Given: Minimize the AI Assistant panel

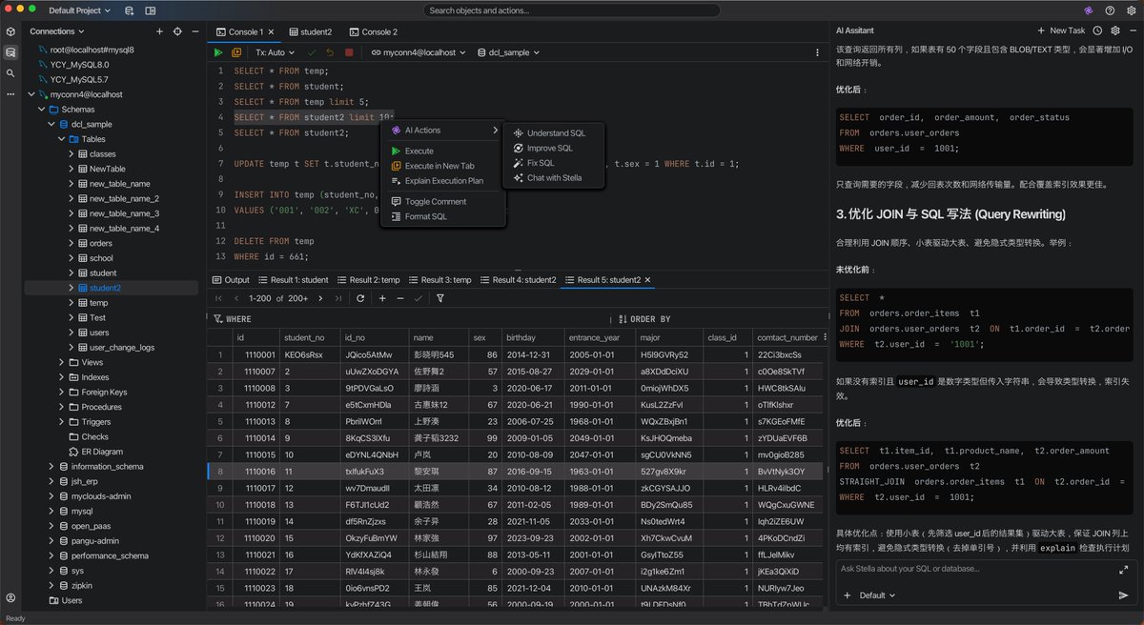Looking at the screenshot, I should pyautogui.click(x=1131, y=30).
